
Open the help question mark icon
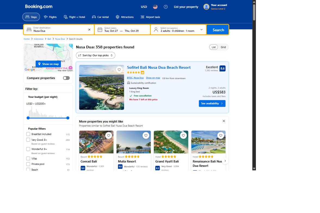(166, 7)
